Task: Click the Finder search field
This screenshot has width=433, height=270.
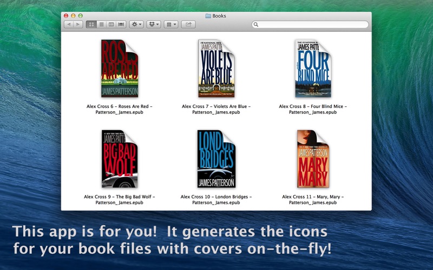Action: pyautogui.click(x=310, y=24)
